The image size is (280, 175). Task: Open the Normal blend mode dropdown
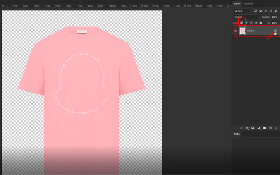247,17
